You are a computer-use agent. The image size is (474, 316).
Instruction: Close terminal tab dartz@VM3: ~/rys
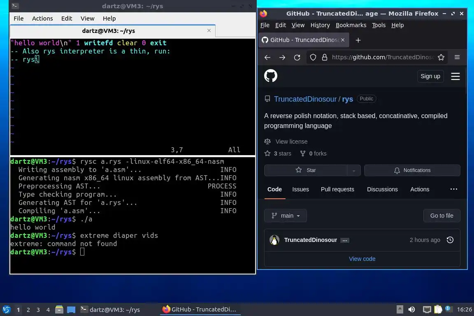(209, 30)
